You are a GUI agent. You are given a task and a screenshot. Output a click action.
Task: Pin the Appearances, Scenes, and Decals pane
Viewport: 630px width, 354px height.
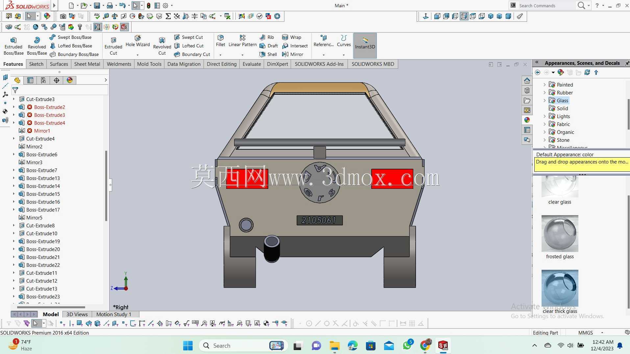tap(627, 63)
